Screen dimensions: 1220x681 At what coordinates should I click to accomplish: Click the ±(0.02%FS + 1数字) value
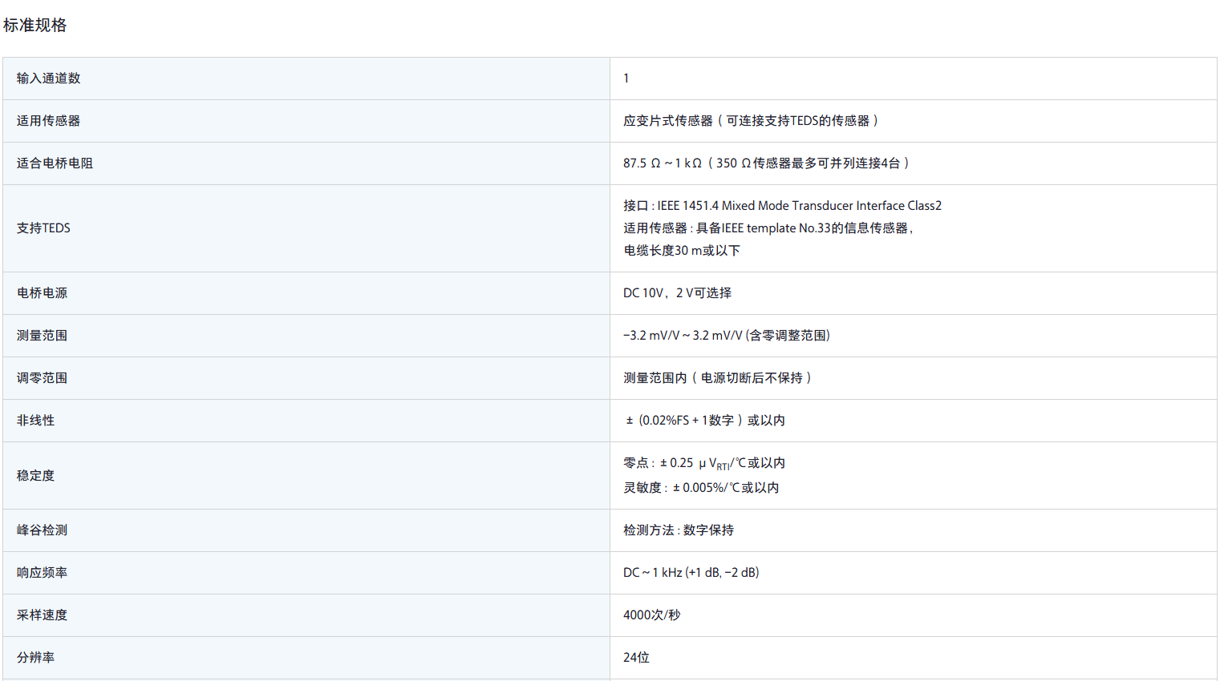pyautogui.click(x=705, y=421)
